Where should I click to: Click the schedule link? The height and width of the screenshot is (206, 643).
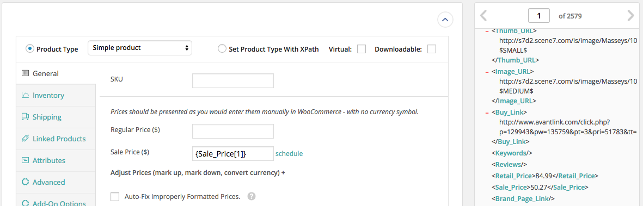(289, 154)
